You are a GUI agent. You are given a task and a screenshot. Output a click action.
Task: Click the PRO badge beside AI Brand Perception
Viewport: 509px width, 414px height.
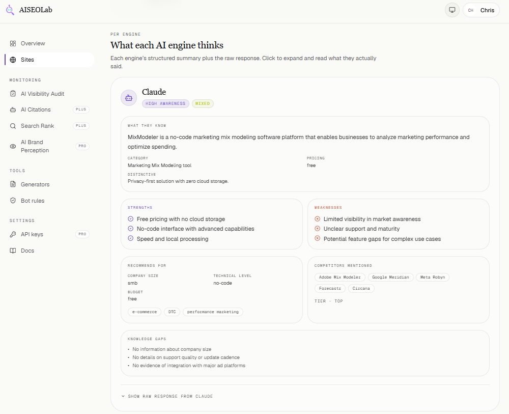(82, 146)
